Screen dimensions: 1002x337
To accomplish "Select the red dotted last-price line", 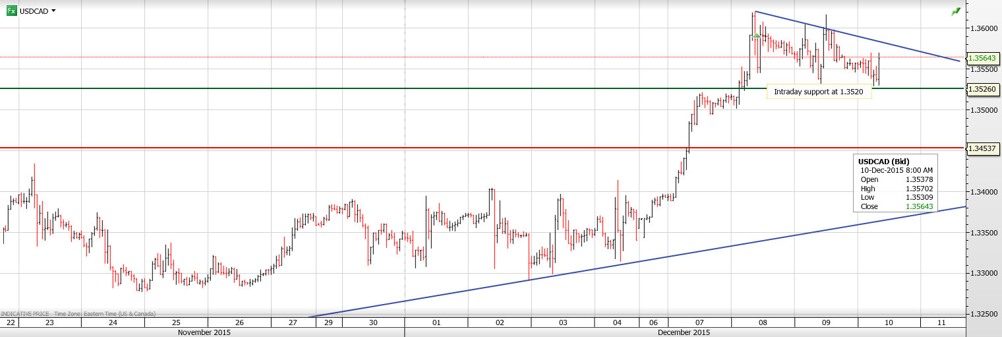I will (x=264, y=57).
